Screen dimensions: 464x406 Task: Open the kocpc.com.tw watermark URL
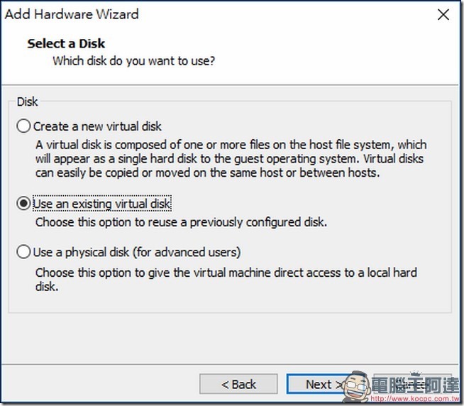(415, 399)
